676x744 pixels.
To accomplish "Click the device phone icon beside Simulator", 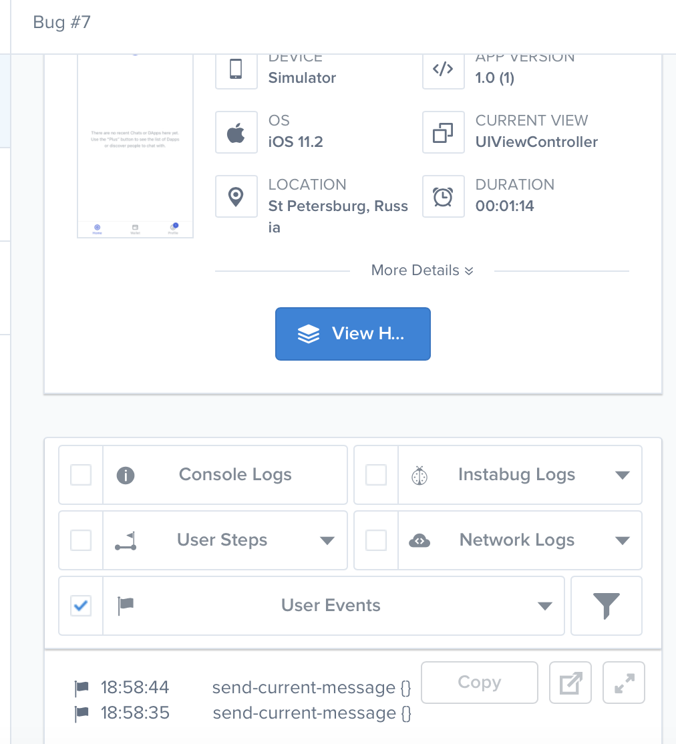I will click(x=236, y=69).
